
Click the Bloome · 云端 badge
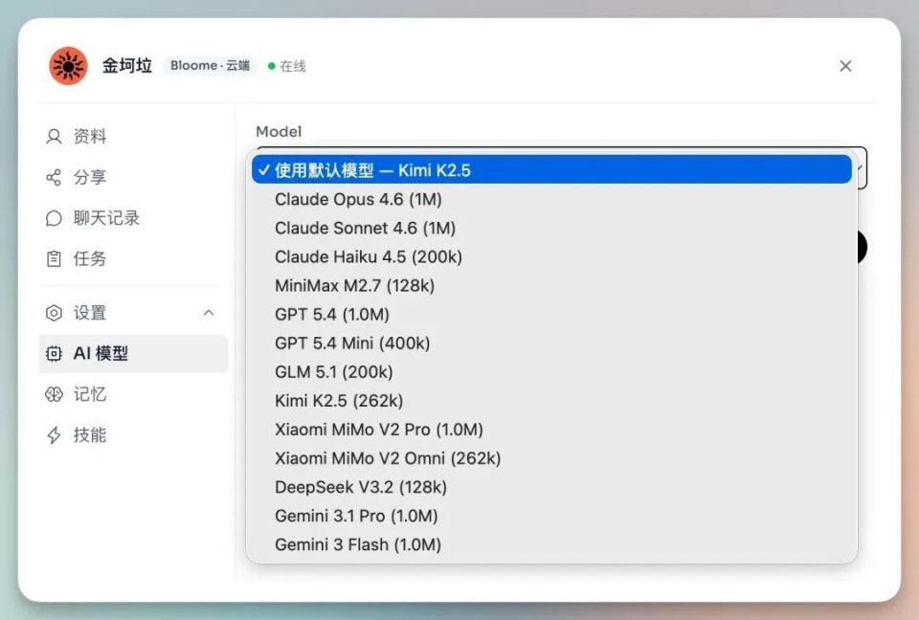click(210, 66)
